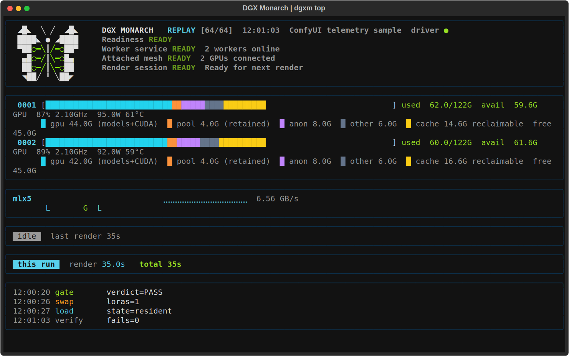This screenshot has width=569, height=356.
Task: Click the 12:01:03 header clock
Action: click(x=261, y=30)
